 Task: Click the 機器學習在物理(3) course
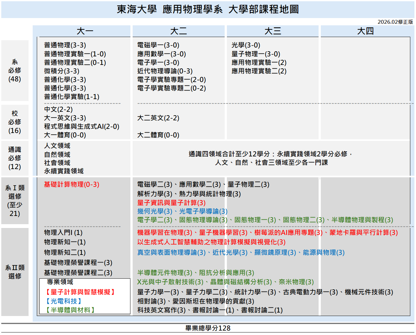(x=165, y=233)
